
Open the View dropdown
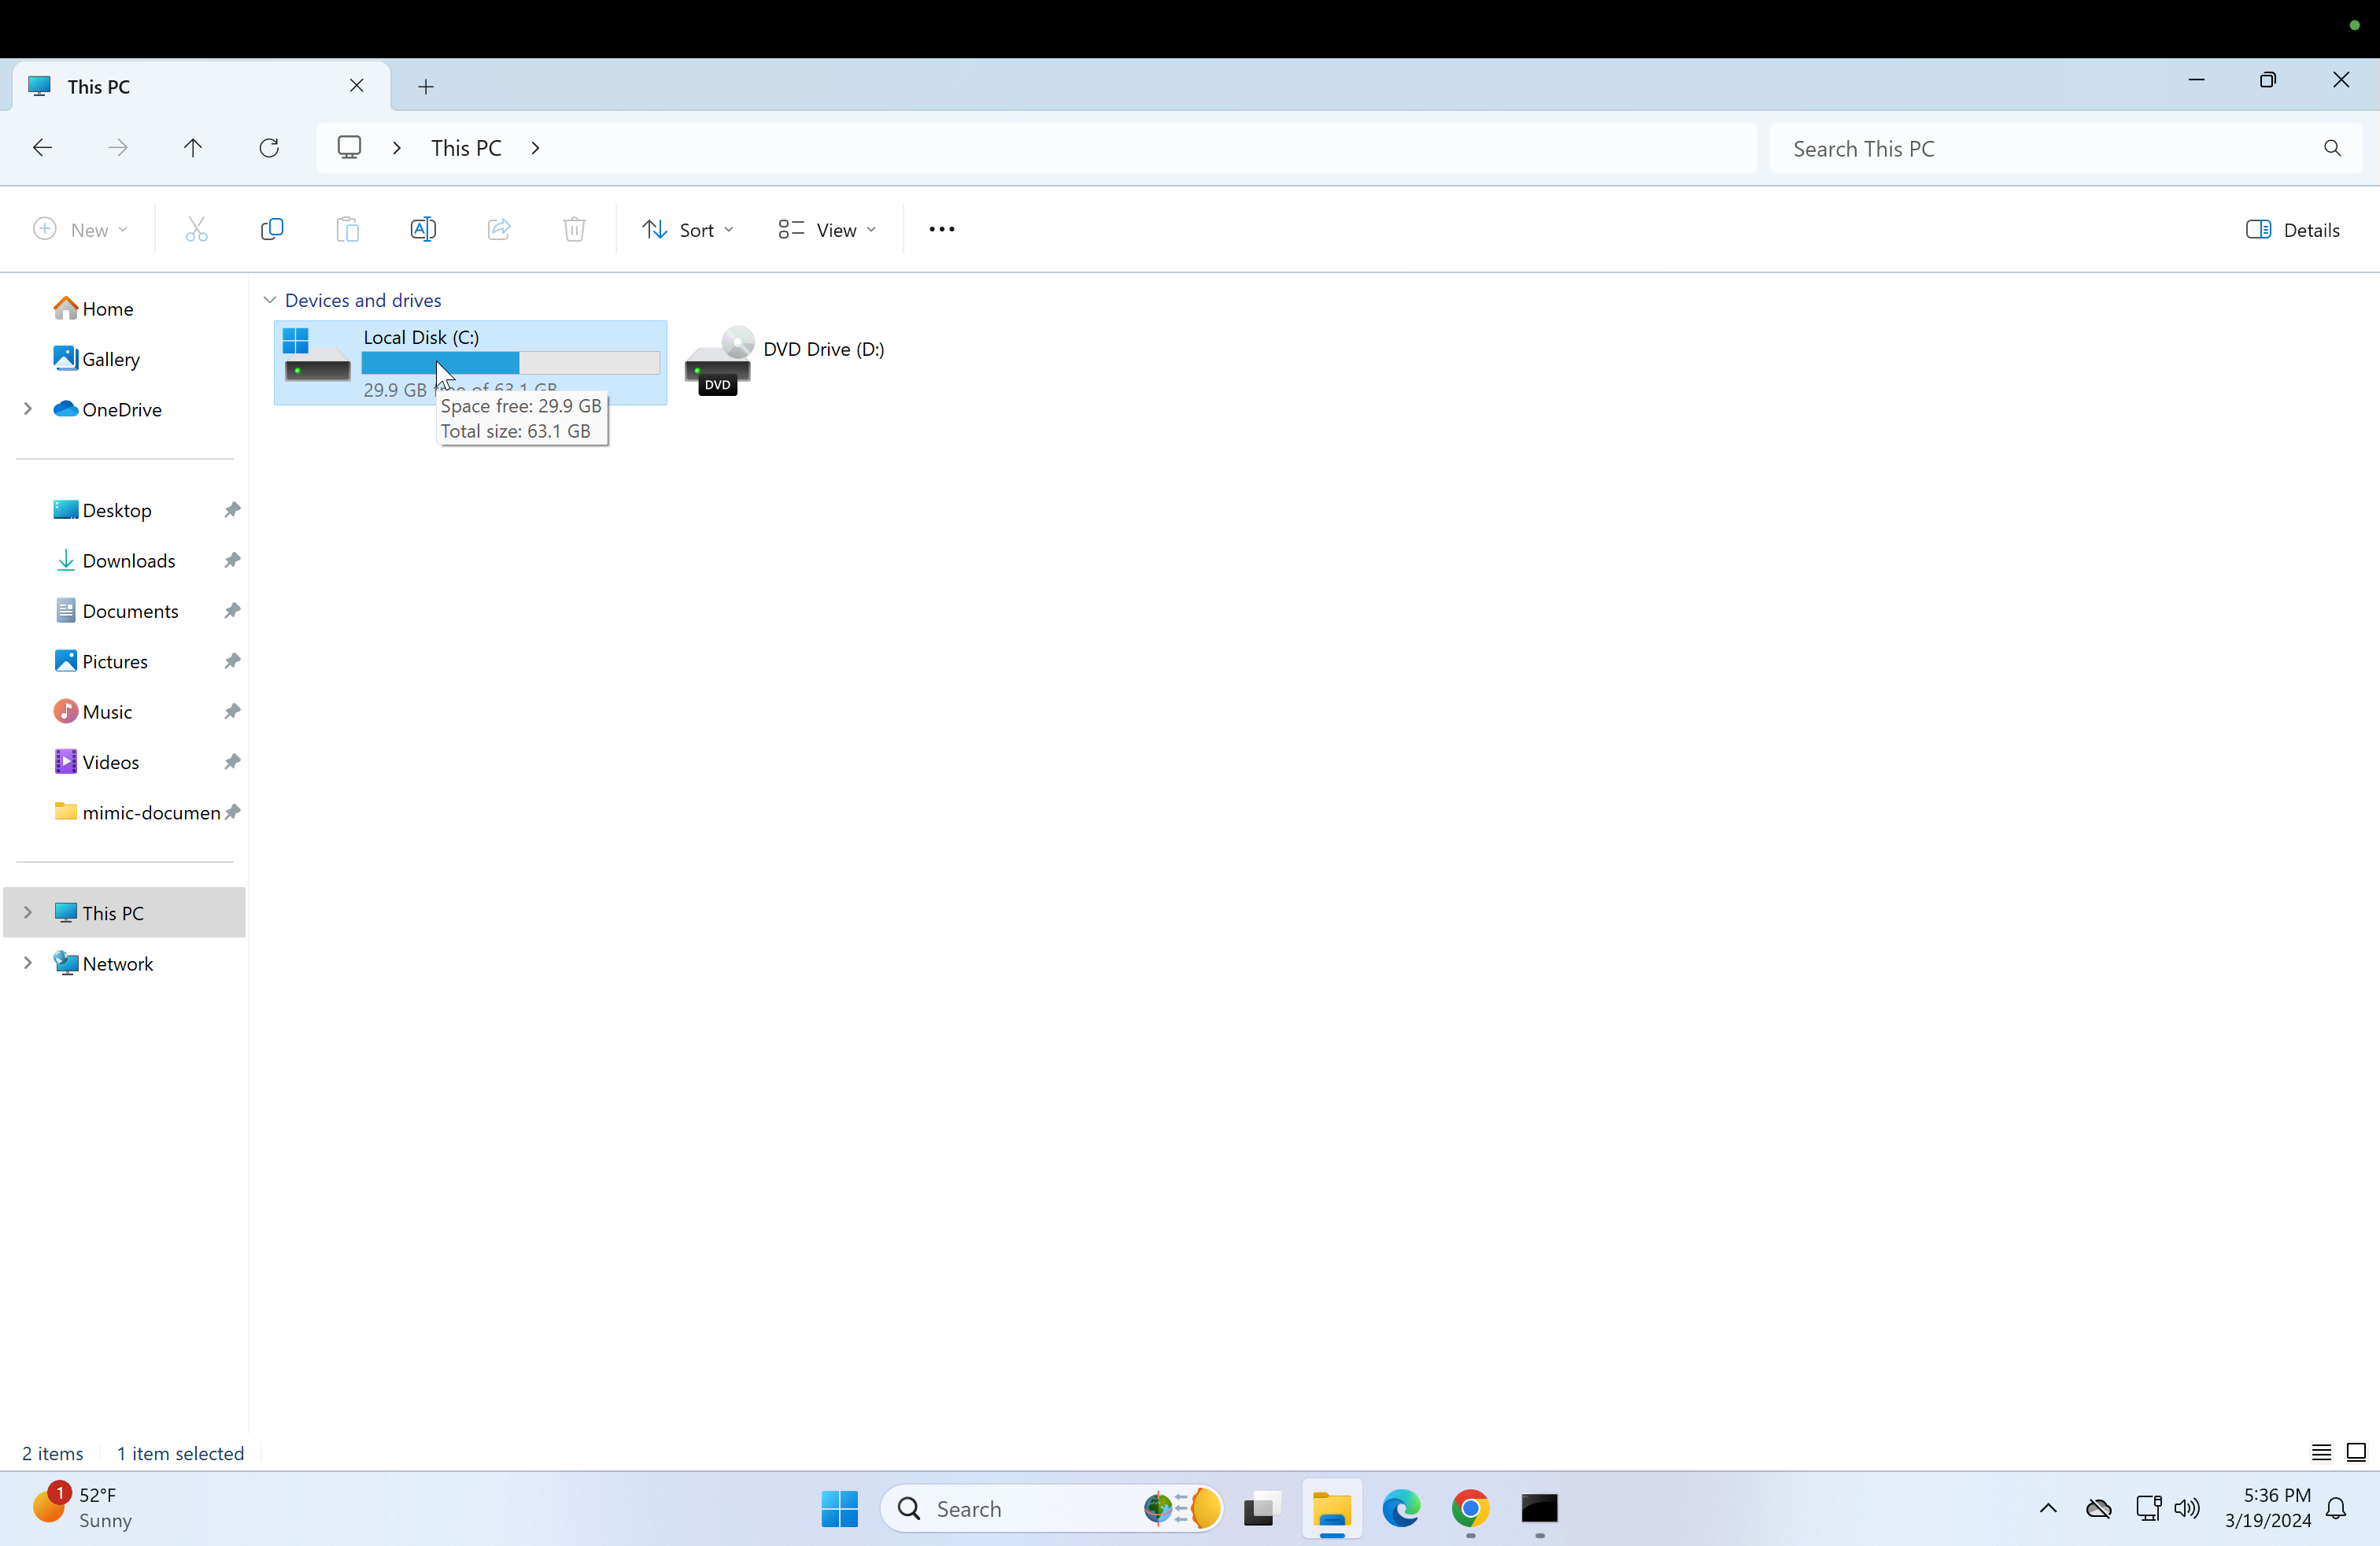[827, 230]
